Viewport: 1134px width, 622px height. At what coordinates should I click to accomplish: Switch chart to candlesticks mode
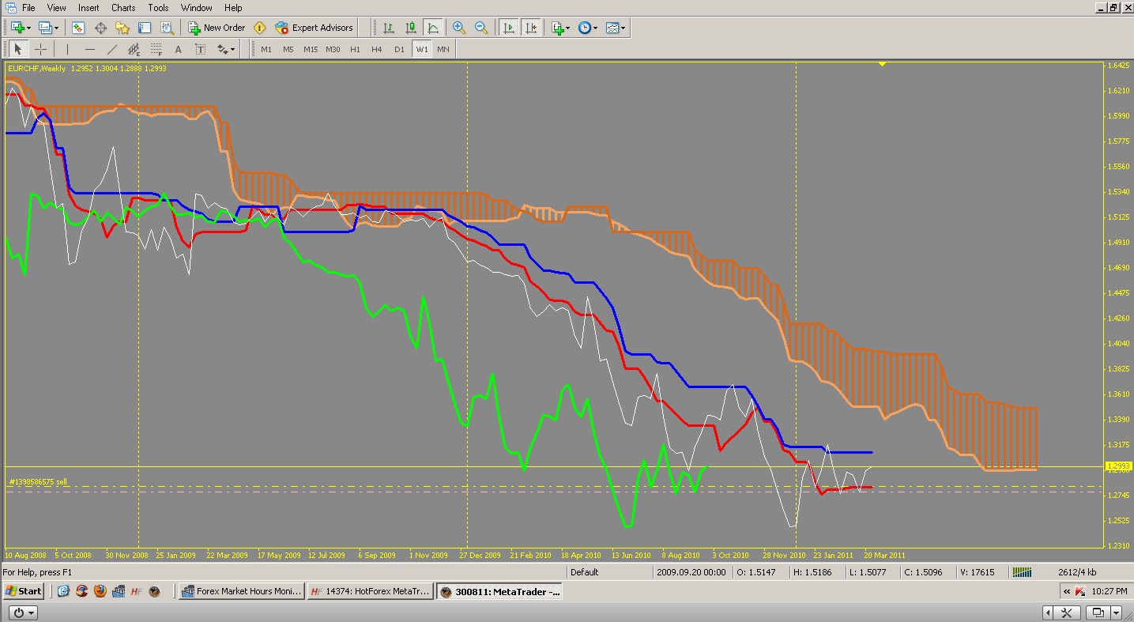pyautogui.click(x=411, y=28)
